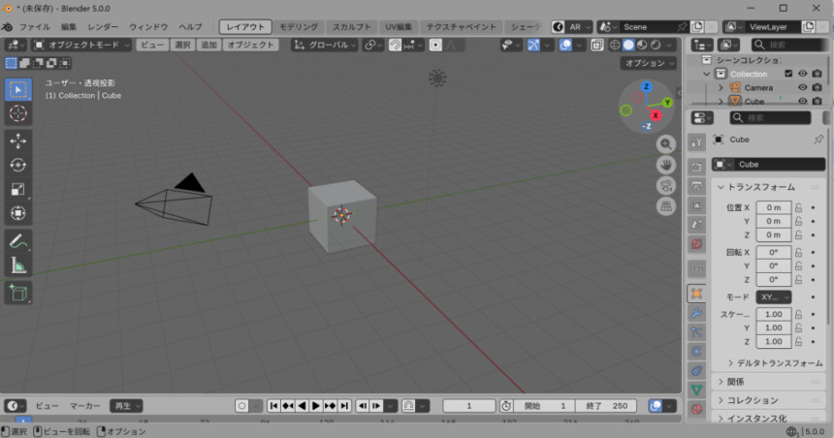Click the 追加 button in viewport header

pyautogui.click(x=208, y=45)
